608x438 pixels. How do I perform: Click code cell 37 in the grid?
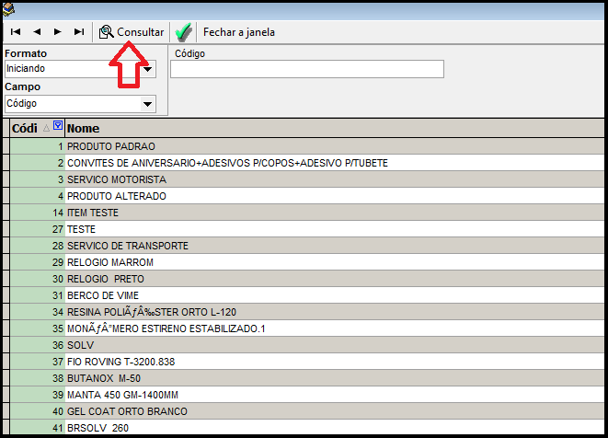pyautogui.click(x=37, y=362)
